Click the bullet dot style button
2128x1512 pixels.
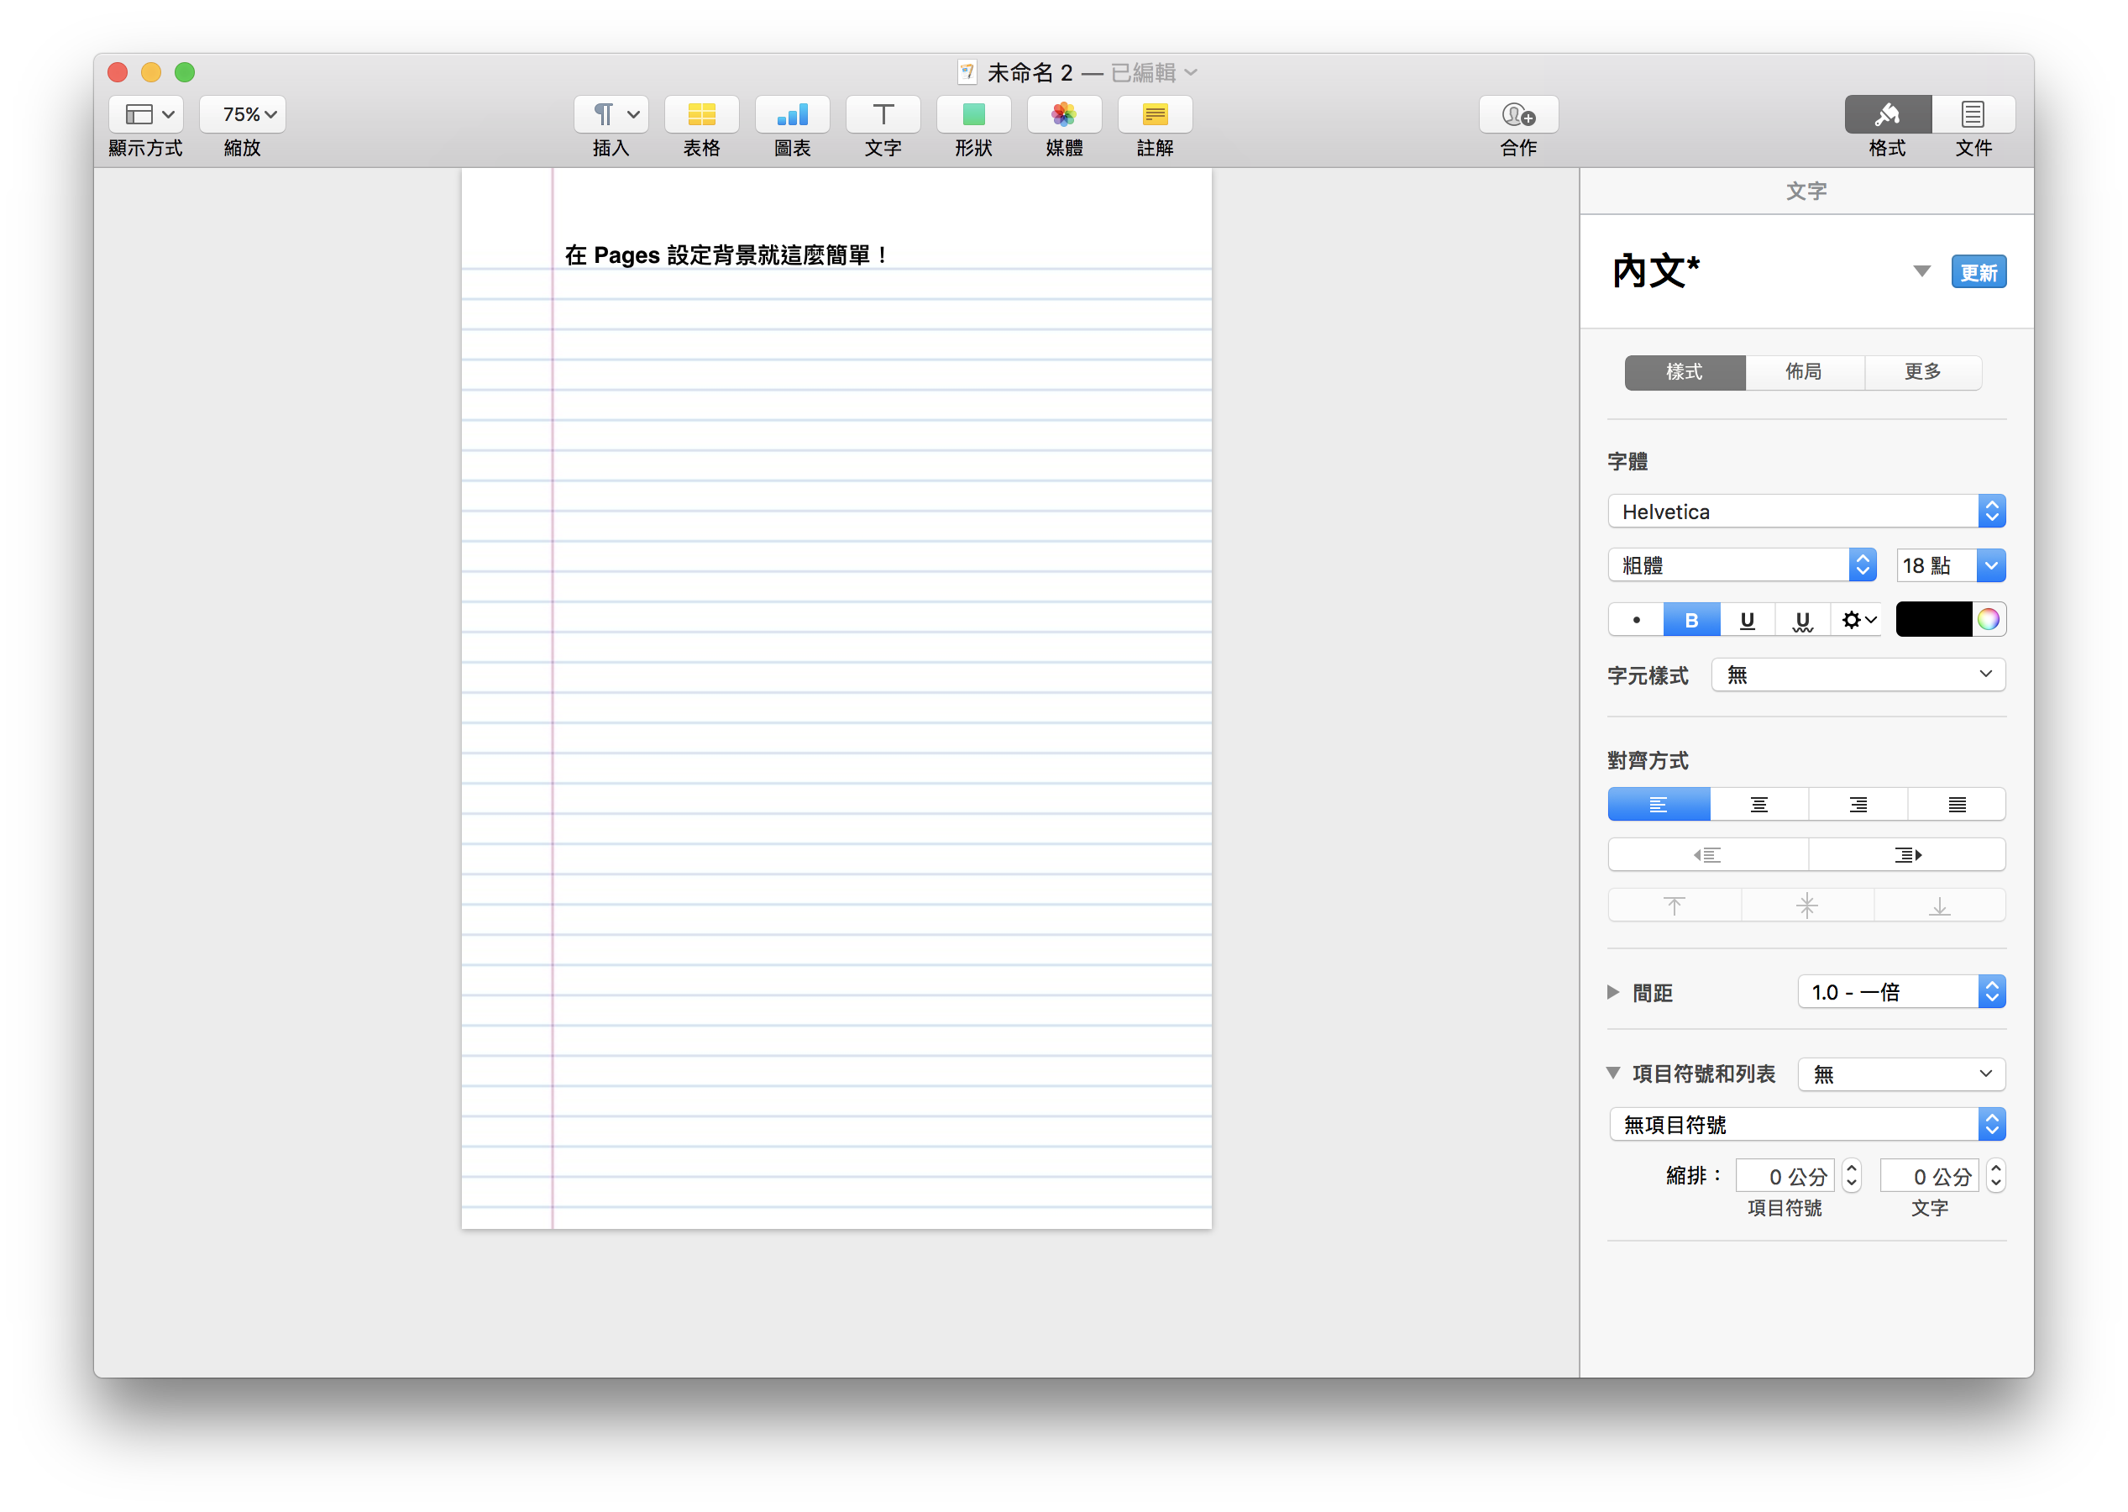pyautogui.click(x=1637, y=620)
